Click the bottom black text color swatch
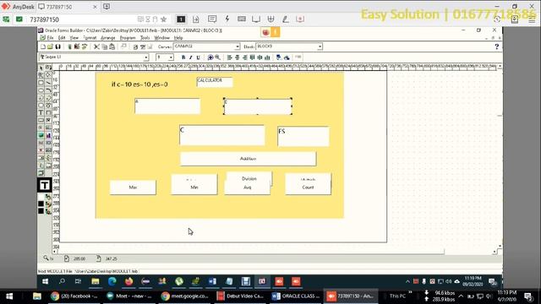This screenshot has width=541, height=304. click(x=41, y=211)
